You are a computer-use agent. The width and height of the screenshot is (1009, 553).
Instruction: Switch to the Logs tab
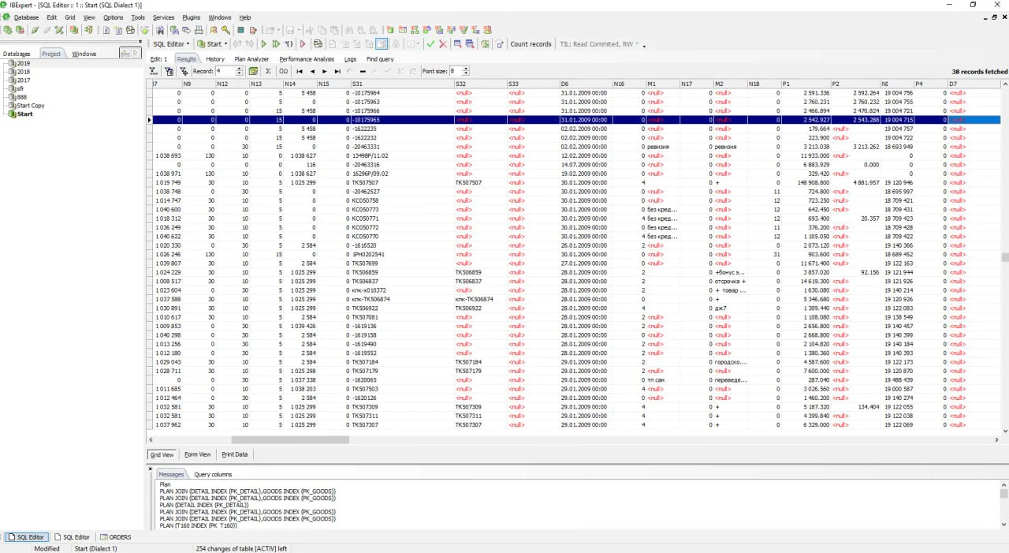click(x=350, y=59)
